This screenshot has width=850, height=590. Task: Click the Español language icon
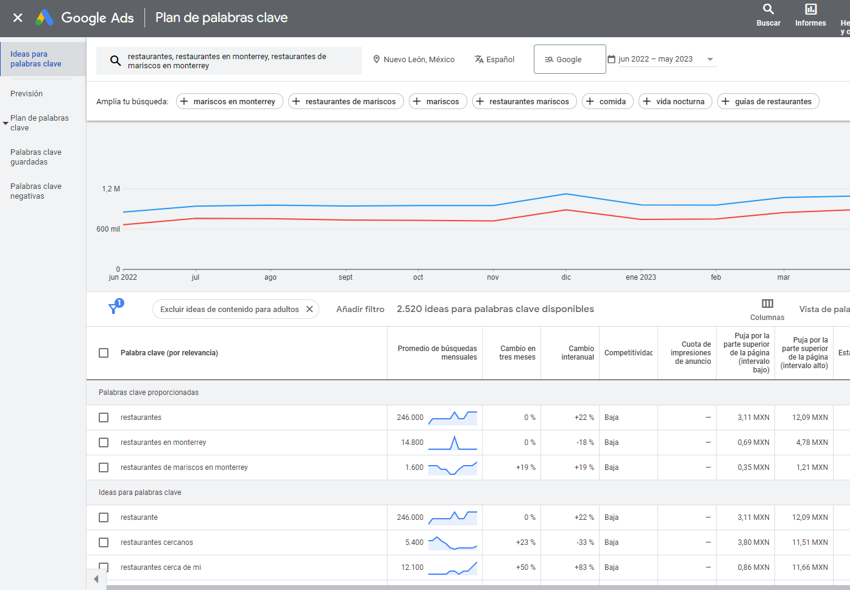click(x=480, y=59)
